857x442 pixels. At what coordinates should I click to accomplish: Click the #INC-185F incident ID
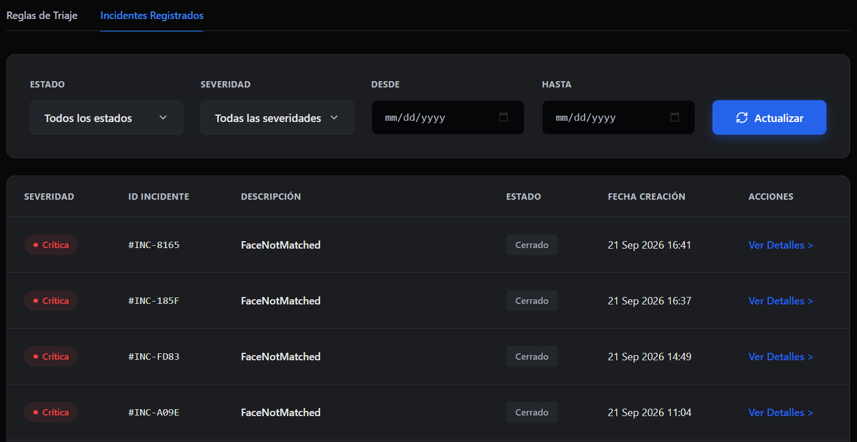(154, 301)
